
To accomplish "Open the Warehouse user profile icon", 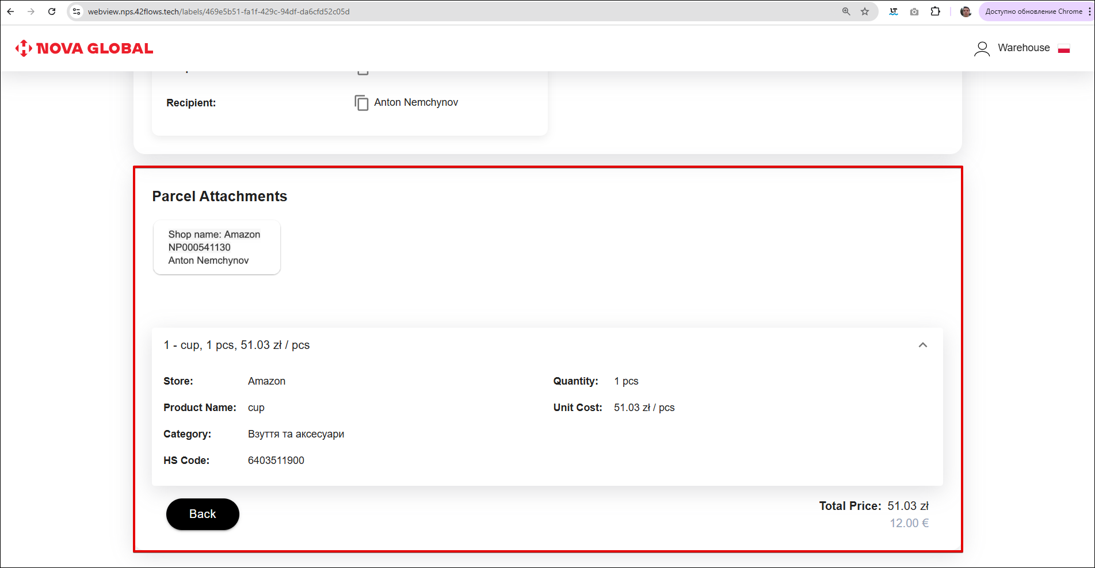I will click(x=982, y=48).
